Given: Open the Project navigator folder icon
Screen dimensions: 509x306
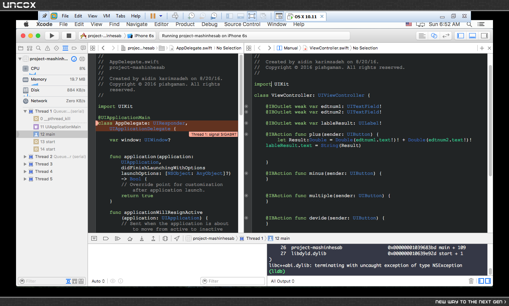Looking at the screenshot, I should (x=21, y=48).
